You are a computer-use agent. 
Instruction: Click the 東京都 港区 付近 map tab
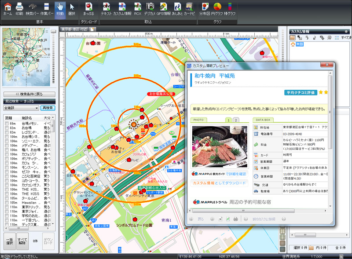tap(74, 29)
